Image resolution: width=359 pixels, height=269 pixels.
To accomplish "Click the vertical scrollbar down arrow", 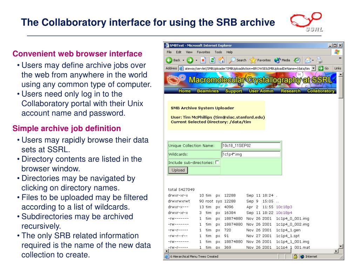I will coord(341,246).
